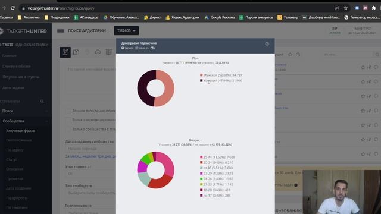
Task: Click the first community link in results list
Action: tap(280, 65)
